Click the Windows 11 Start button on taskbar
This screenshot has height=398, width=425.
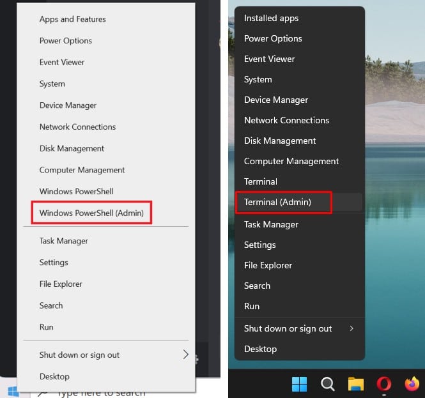[x=300, y=384]
